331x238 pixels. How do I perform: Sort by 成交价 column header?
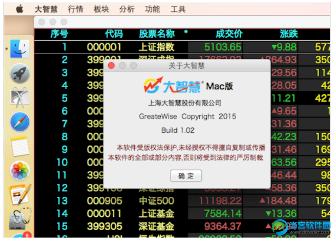[229, 34]
